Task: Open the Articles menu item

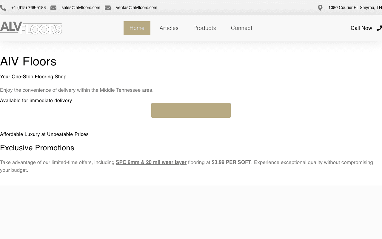Action: (169, 28)
